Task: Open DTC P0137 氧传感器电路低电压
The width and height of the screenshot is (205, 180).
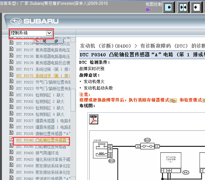Action: click(x=43, y=50)
